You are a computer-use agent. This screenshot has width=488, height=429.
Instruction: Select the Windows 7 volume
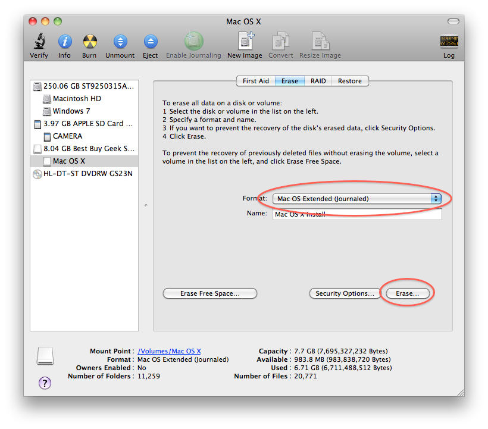[84, 111]
